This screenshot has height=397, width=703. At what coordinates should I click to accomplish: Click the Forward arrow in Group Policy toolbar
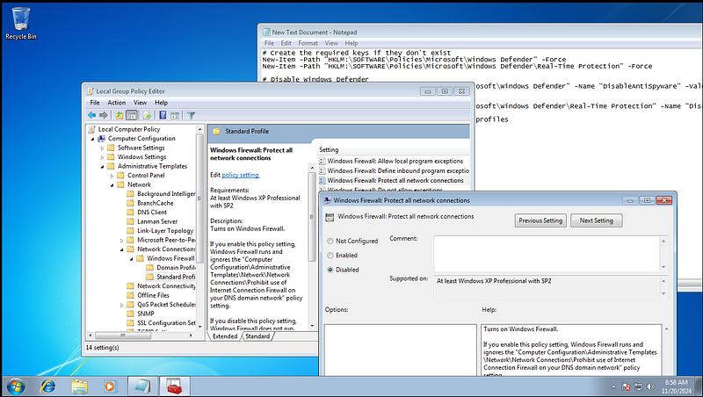coord(104,115)
